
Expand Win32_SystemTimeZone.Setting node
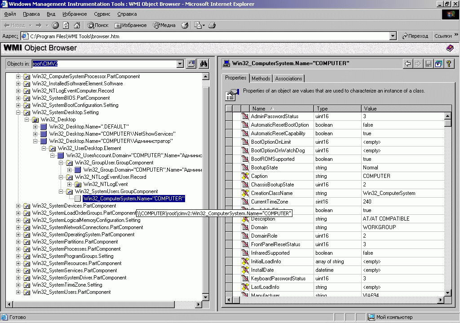[x=18, y=285]
